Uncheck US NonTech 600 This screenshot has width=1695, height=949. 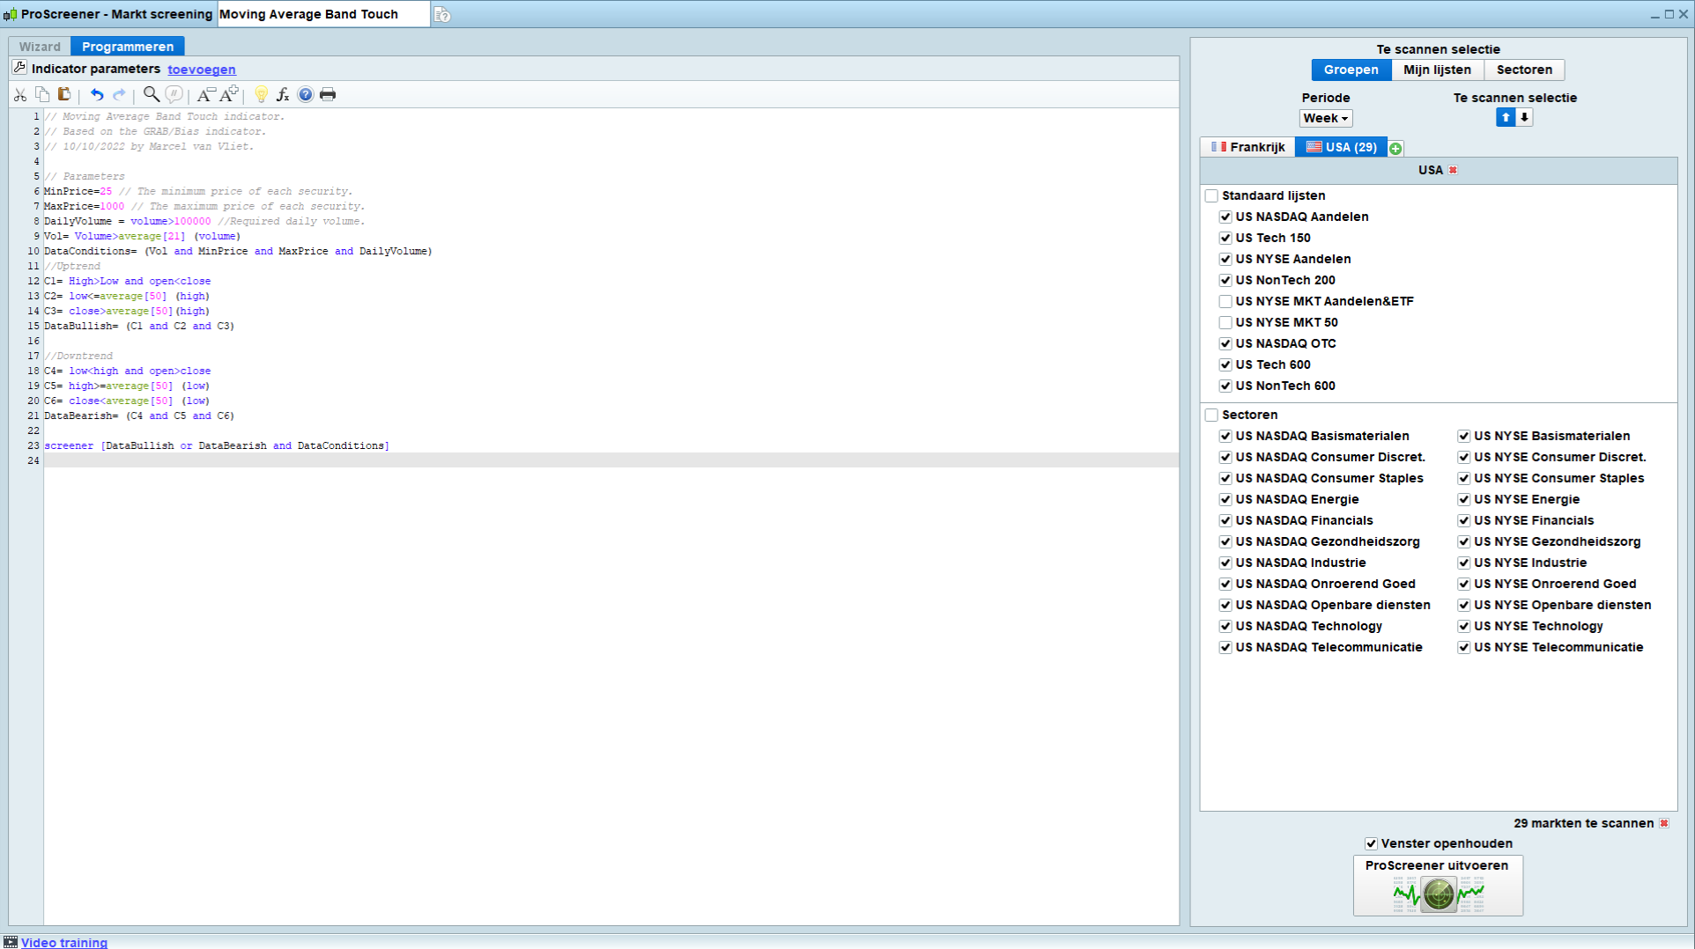pyautogui.click(x=1225, y=386)
